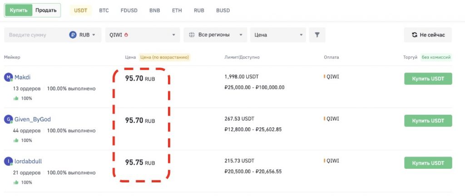Select the BUSD crypto tab
This screenshot has width=465, height=196.
pyautogui.click(x=223, y=10)
